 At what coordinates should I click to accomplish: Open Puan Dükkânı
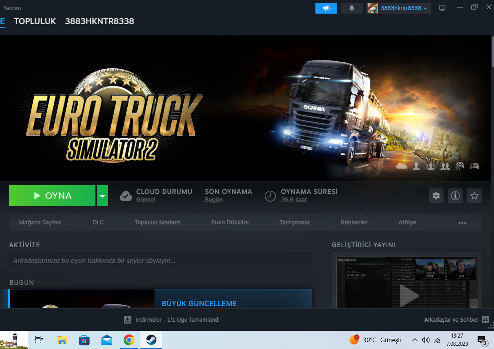pyautogui.click(x=230, y=222)
